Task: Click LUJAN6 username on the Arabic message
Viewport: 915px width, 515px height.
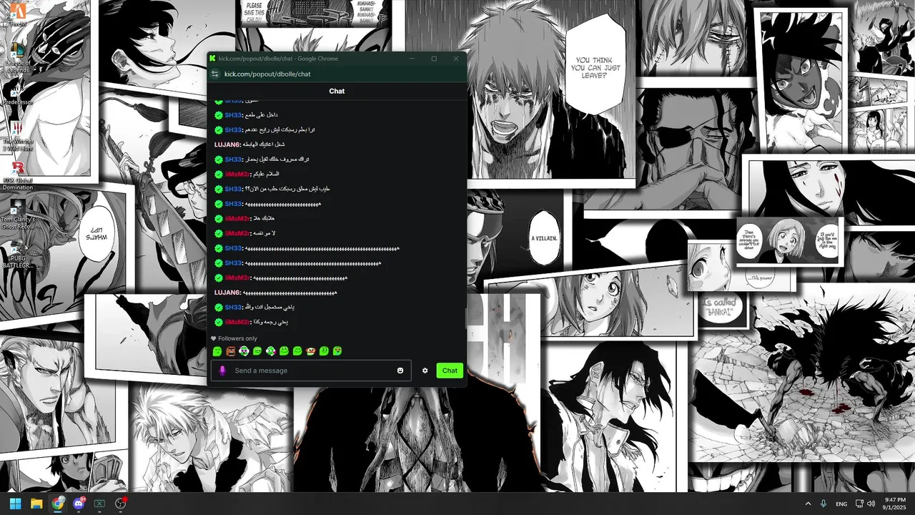Action: (x=227, y=144)
